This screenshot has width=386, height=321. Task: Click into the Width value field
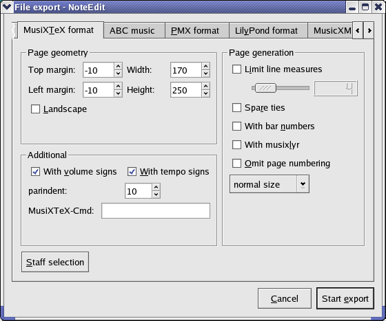coord(186,70)
